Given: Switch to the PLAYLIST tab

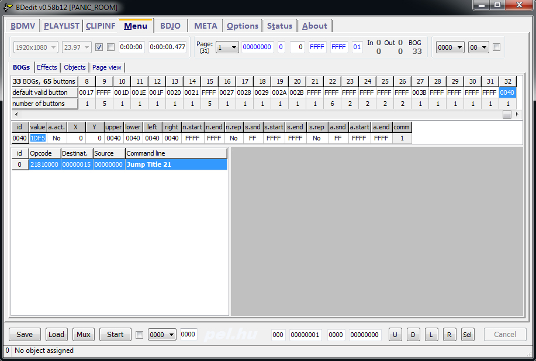Looking at the screenshot, I should click(x=61, y=26).
